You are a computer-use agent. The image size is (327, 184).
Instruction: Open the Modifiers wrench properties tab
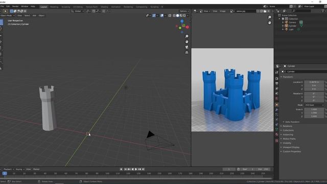coord(277,110)
